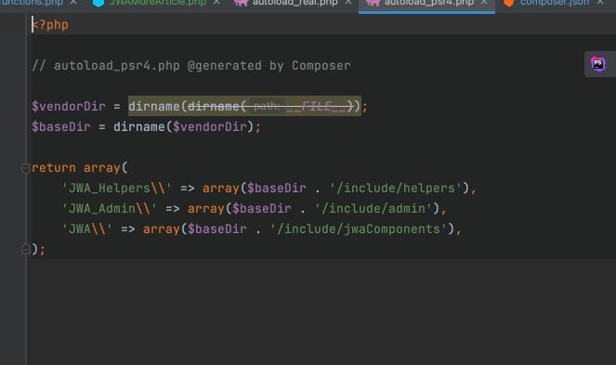Collapse the return array code block
Image resolution: width=616 pixels, height=365 pixels.
tap(26, 168)
